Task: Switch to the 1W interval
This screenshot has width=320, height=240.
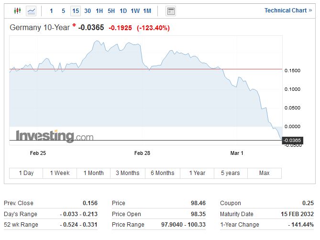Action: (135, 11)
